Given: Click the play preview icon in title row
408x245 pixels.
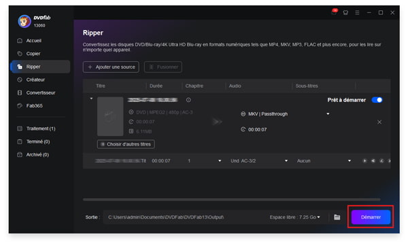Looking at the screenshot, I should click(x=364, y=161).
